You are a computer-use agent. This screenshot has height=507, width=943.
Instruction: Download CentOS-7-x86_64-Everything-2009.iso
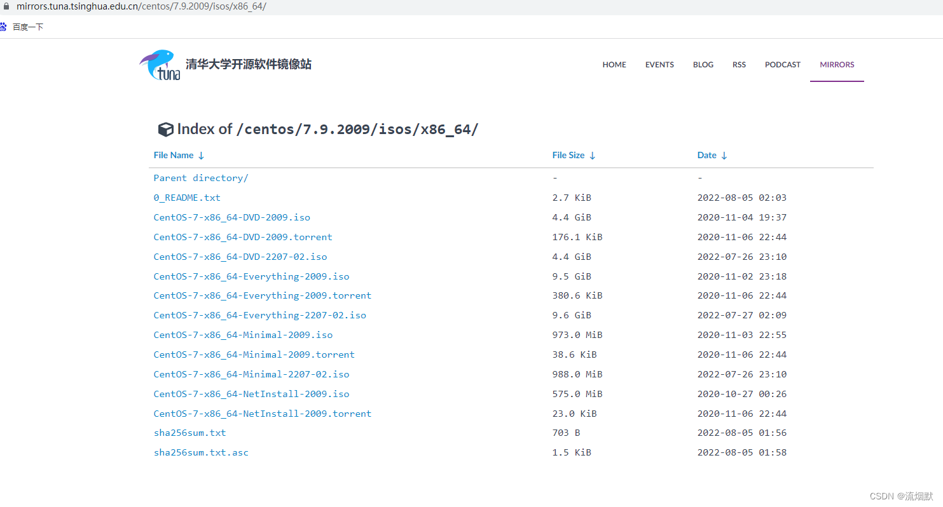click(x=251, y=276)
